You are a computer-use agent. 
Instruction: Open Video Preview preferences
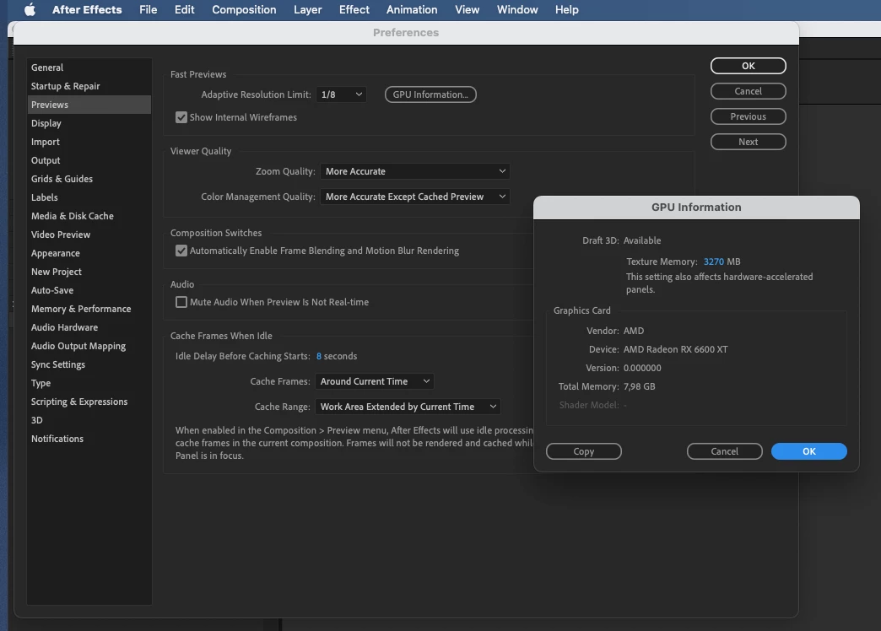pos(89,235)
